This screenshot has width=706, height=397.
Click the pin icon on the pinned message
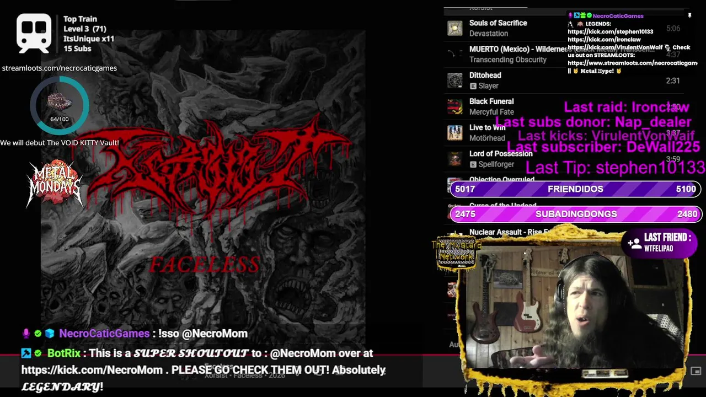tap(689, 15)
